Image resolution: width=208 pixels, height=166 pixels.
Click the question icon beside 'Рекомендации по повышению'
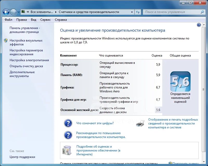click(x=68, y=135)
